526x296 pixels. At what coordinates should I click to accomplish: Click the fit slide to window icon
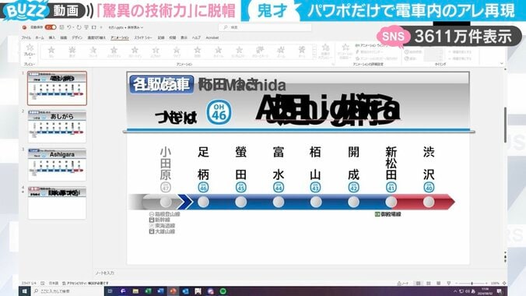point(504,284)
